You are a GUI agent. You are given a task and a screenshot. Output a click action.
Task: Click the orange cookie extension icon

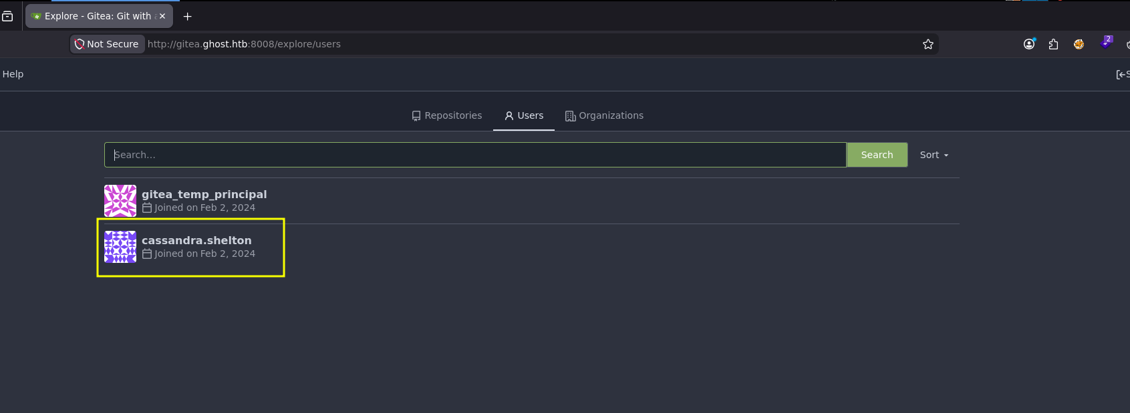(x=1079, y=44)
